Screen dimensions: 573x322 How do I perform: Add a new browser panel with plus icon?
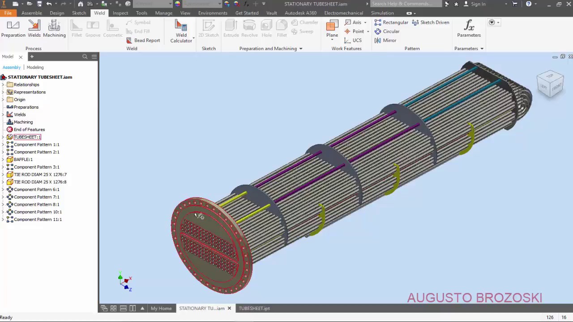point(32,56)
